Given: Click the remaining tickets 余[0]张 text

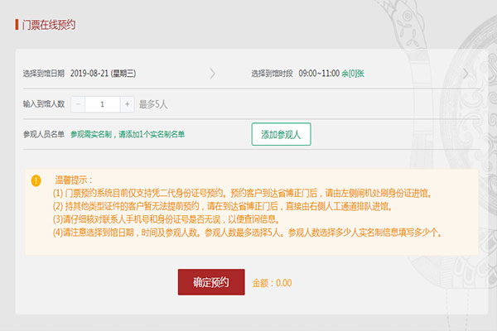Looking at the screenshot, I should coord(353,74).
